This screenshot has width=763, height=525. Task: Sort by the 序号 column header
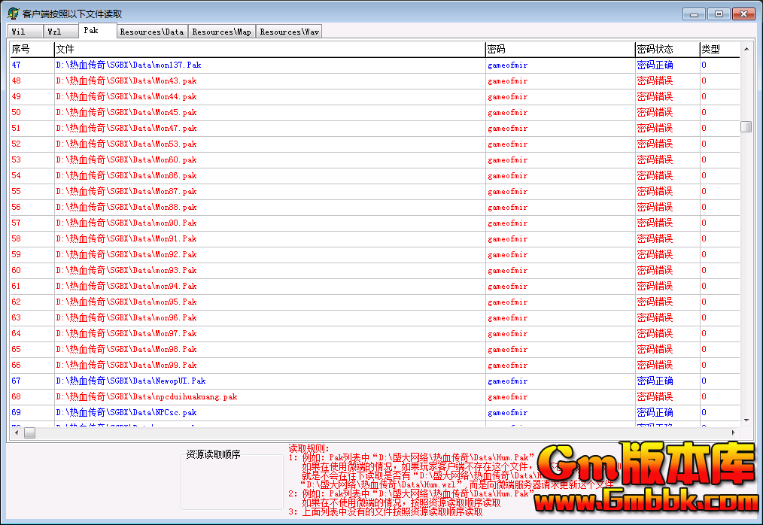pyautogui.click(x=30, y=49)
